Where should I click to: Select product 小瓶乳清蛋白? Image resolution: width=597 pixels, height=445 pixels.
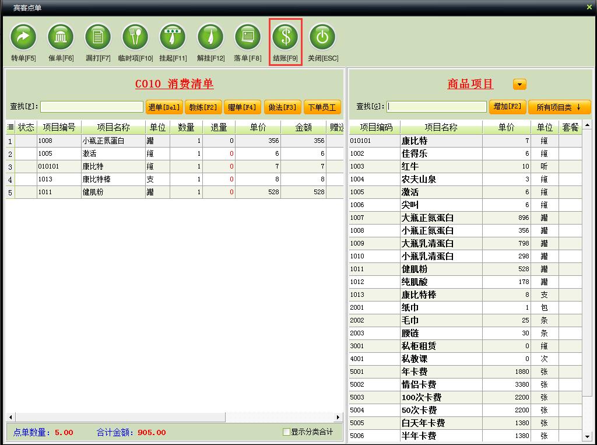(x=465, y=256)
